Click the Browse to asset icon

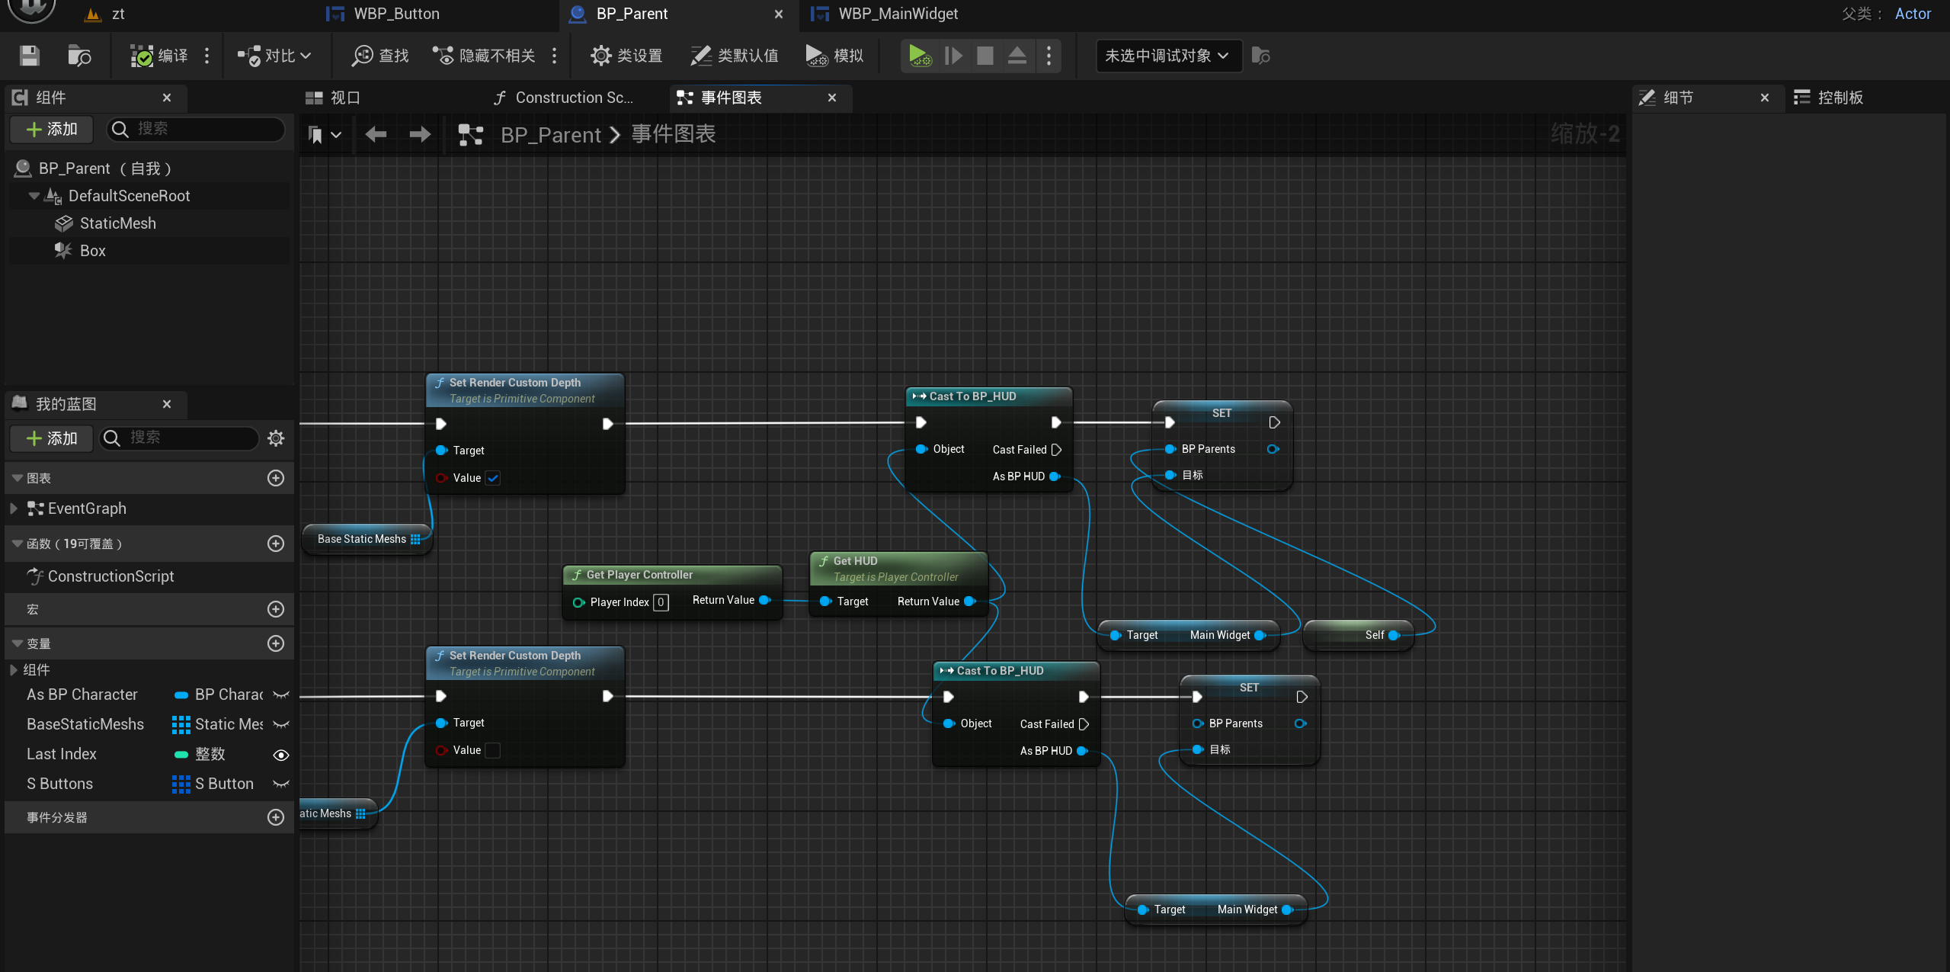click(79, 56)
